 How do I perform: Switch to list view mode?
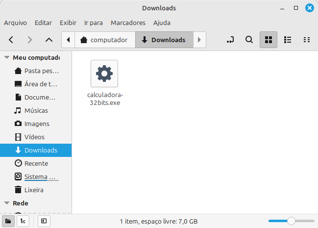[x=288, y=40]
